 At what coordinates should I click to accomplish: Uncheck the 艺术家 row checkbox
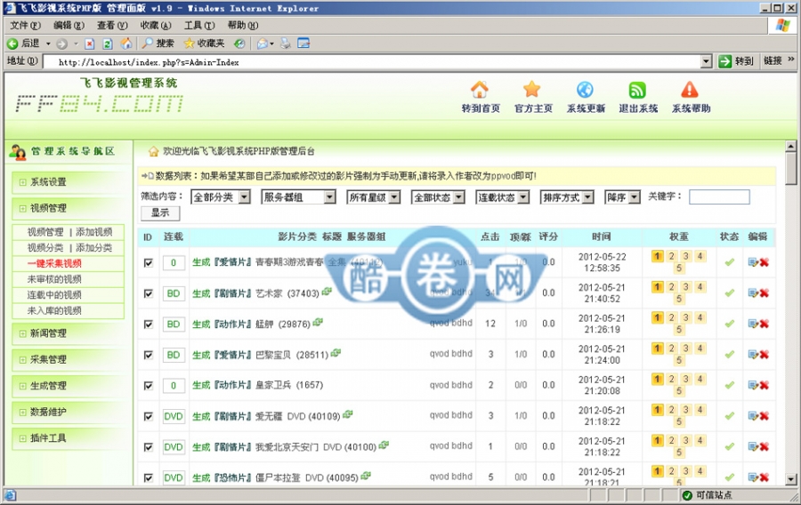point(148,293)
